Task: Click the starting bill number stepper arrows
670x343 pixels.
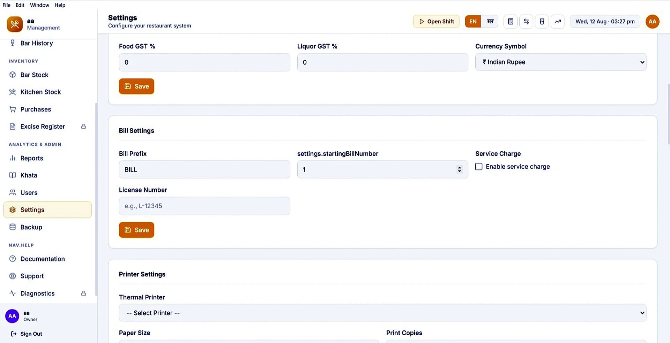Action: [459, 169]
